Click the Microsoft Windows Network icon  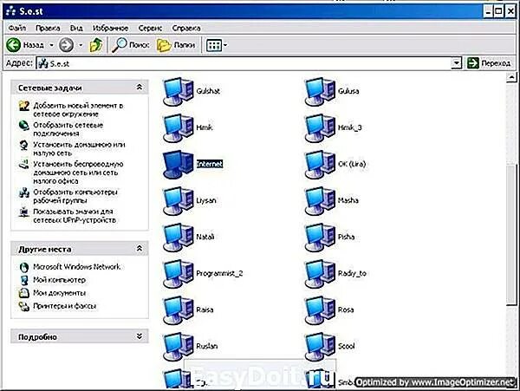[x=24, y=267]
